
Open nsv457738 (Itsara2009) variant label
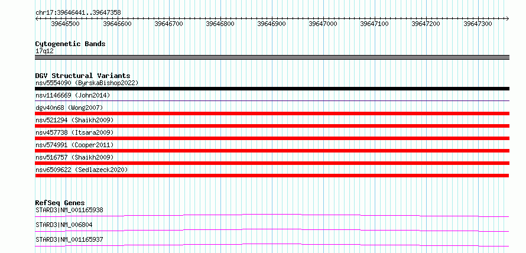click(74, 132)
